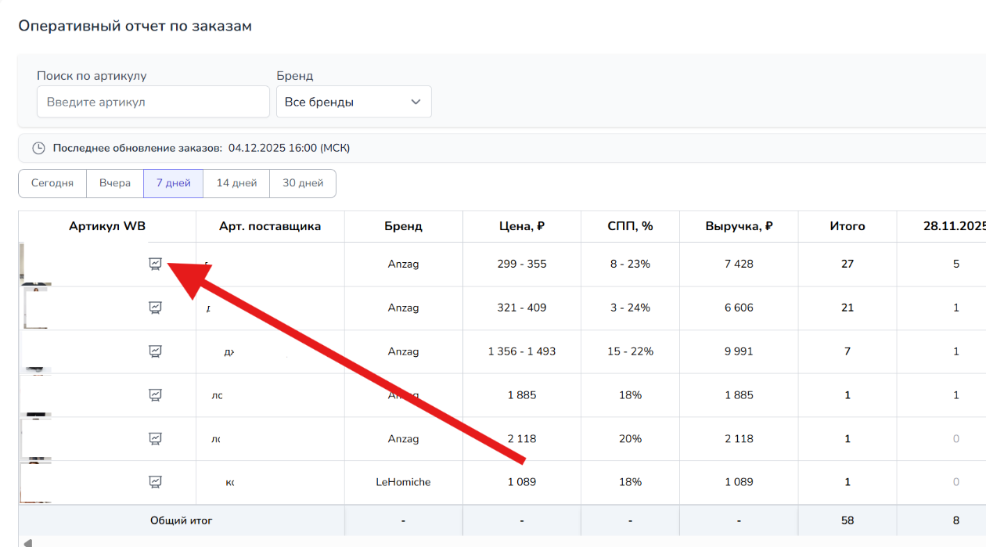Focus the Введите артикул search field

point(153,102)
